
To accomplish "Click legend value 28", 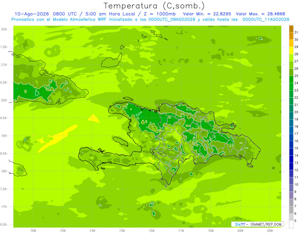I will (296, 54).
